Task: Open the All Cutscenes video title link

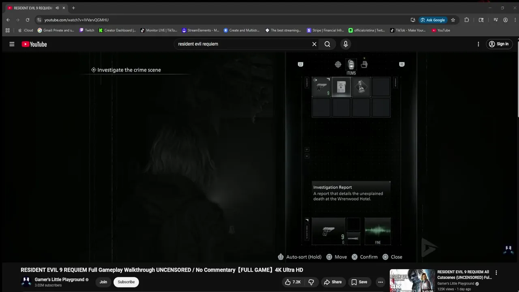Action: 464,275
